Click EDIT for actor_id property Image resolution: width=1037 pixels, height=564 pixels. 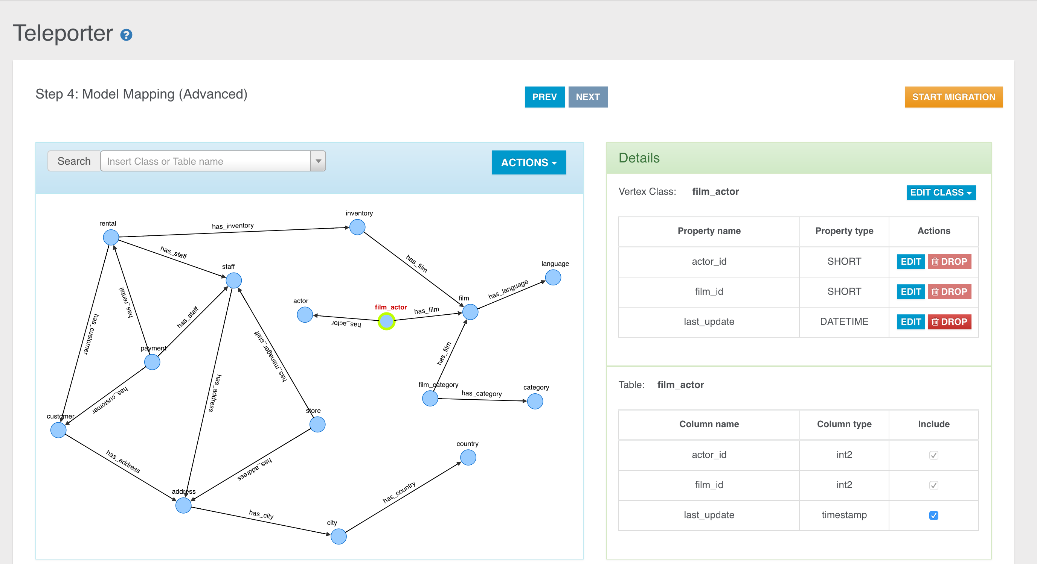[910, 262]
